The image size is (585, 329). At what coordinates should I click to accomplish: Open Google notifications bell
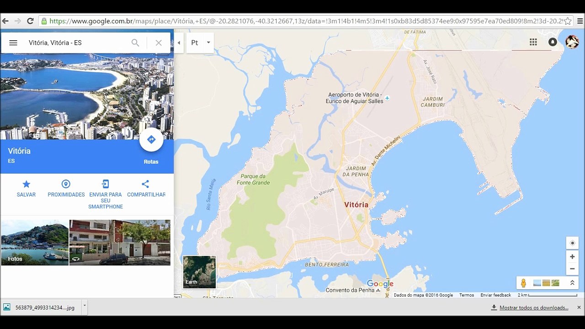[553, 42]
